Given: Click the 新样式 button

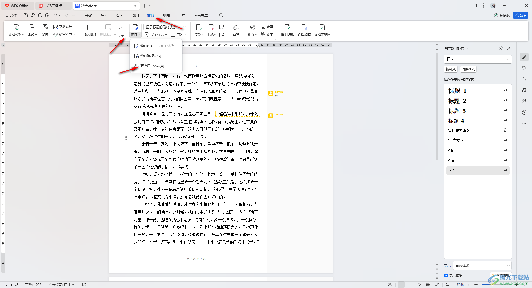Looking at the screenshot, I should pos(451,69).
